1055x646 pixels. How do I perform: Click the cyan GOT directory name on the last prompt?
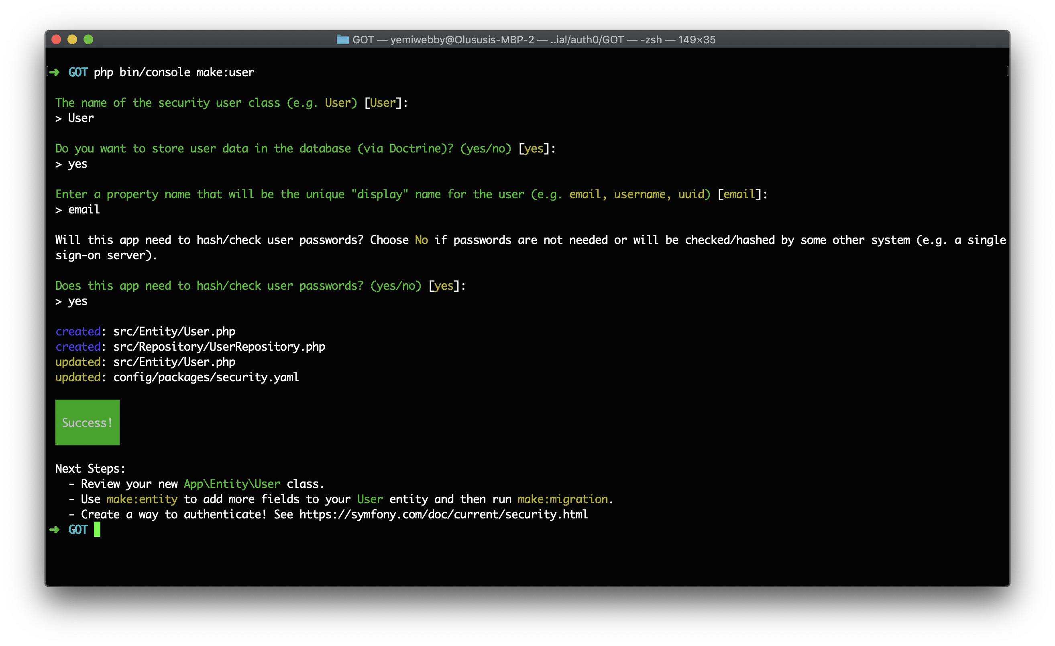pyautogui.click(x=77, y=530)
